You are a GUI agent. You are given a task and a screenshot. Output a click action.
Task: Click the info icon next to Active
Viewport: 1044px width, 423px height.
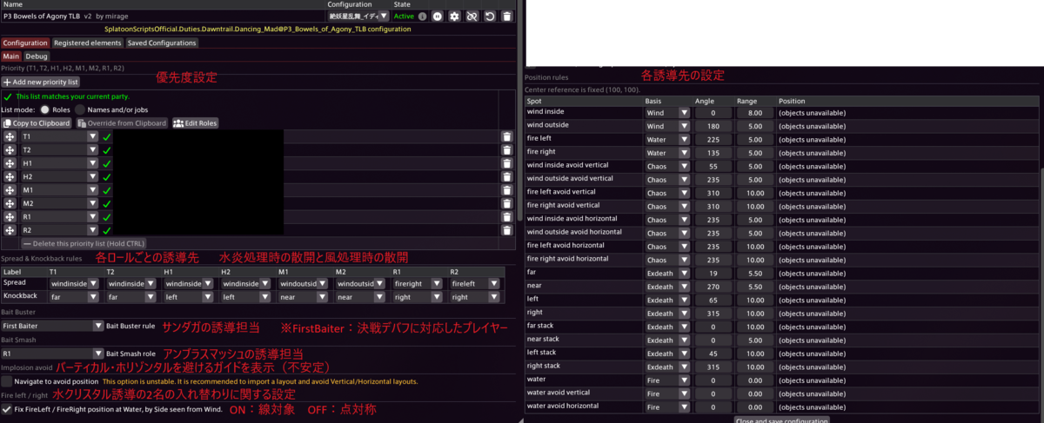coord(422,17)
